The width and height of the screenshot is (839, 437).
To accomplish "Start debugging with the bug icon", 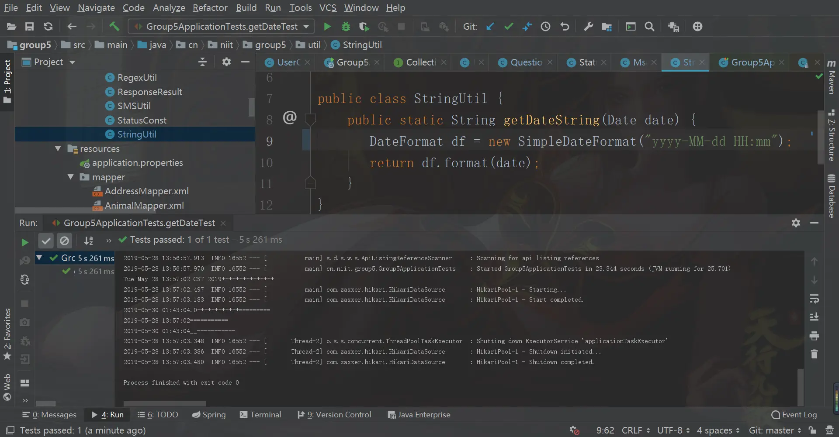I will [x=346, y=27].
